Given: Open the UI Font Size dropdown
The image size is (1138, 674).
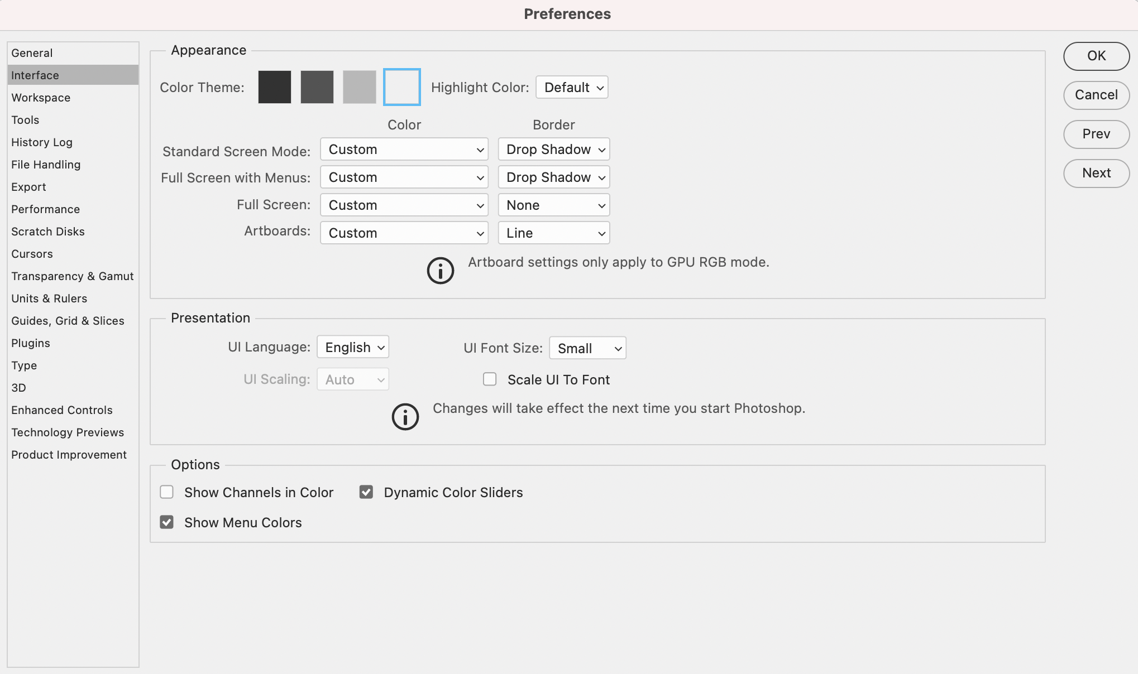Looking at the screenshot, I should coord(587,348).
